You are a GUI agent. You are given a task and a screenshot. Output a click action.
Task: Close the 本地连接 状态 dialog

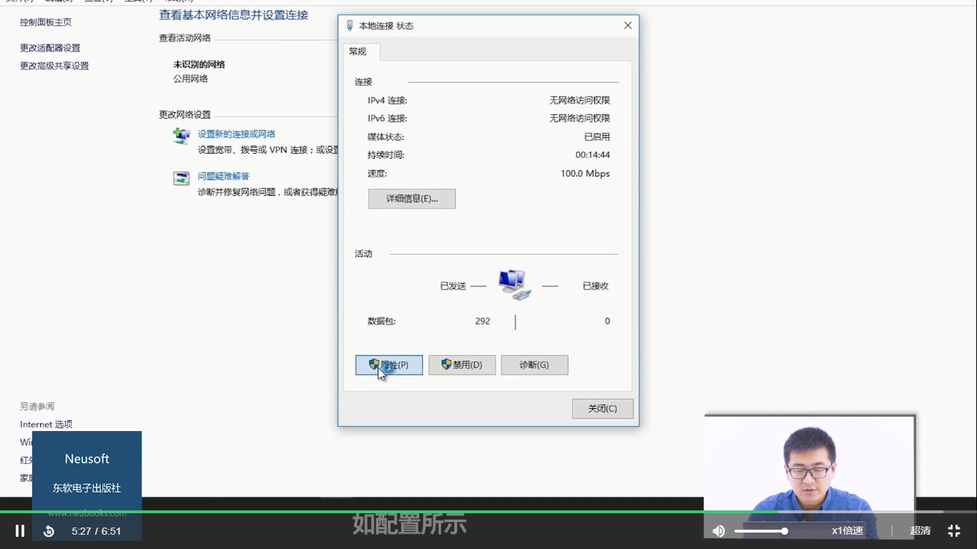[x=627, y=26]
